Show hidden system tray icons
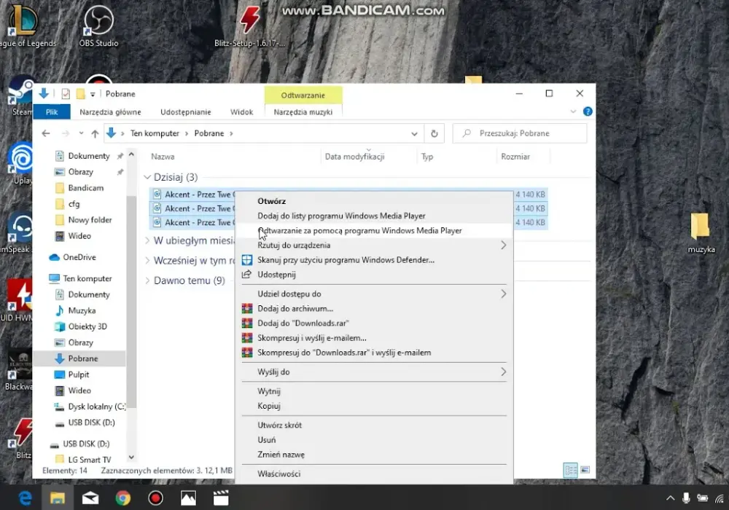The height and width of the screenshot is (510, 729). pos(670,498)
